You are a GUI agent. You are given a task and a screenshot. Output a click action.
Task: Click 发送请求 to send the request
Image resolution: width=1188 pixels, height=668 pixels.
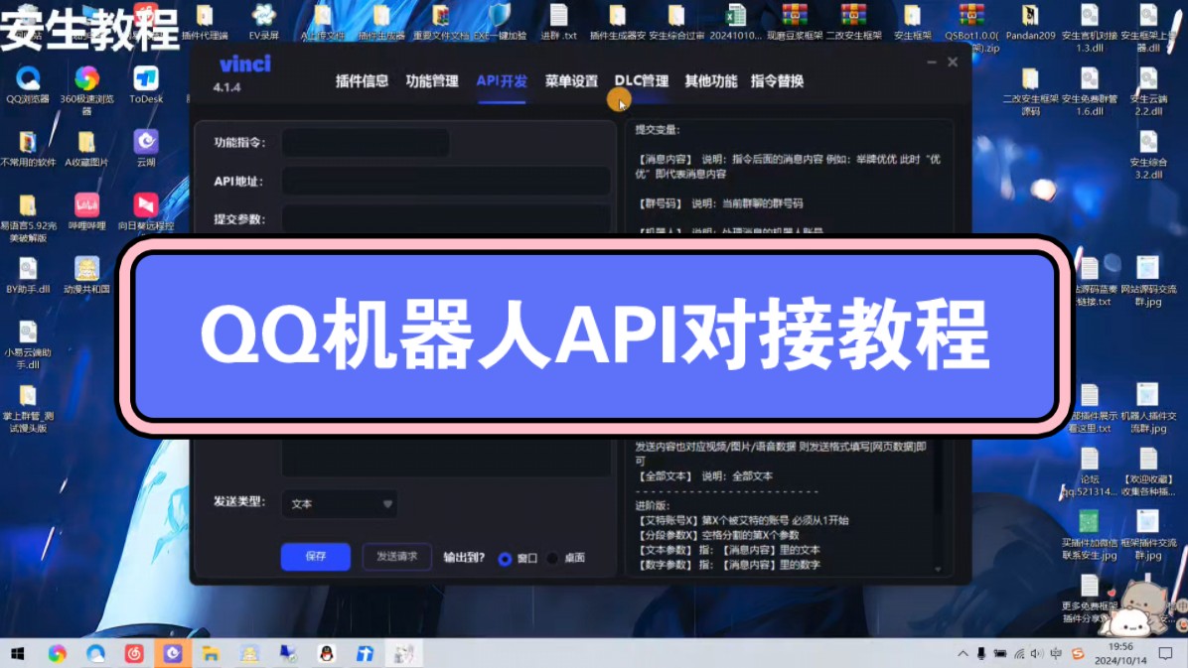396,556
